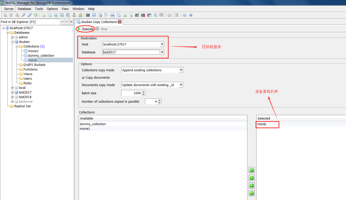This screenshot has height=200, width=346.
Task: Click the Add New User icon
Action: click(x=74, y=15)
